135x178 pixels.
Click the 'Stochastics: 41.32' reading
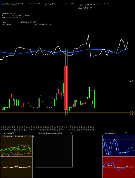coord(9,13)
